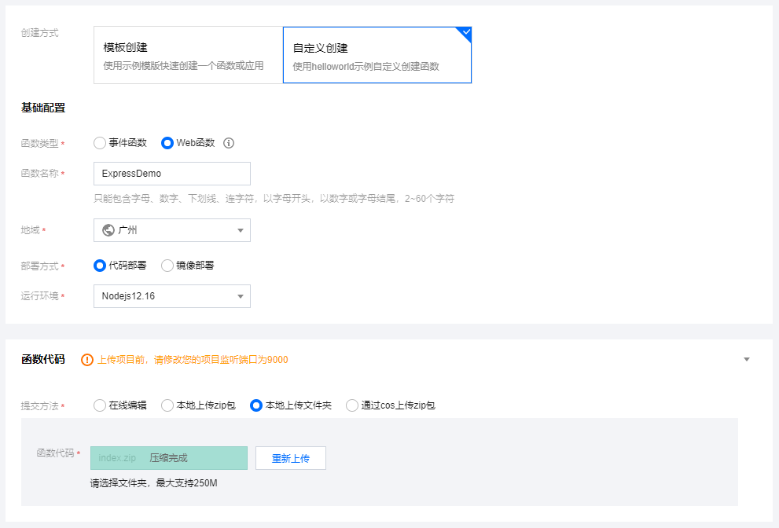Switch to the 模板创建 creation card
This screenshot has width=779, height=528.
[x=189, y=55]
